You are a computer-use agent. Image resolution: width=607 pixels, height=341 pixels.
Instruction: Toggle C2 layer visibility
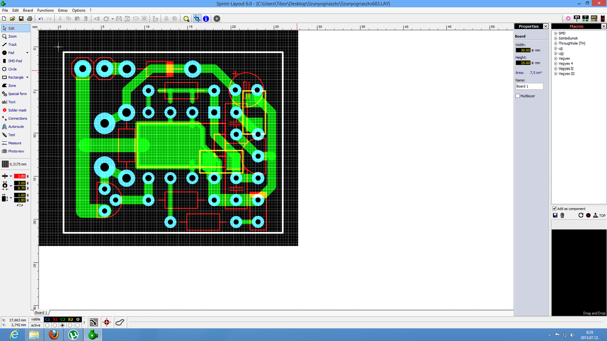(x=63, y=319)
